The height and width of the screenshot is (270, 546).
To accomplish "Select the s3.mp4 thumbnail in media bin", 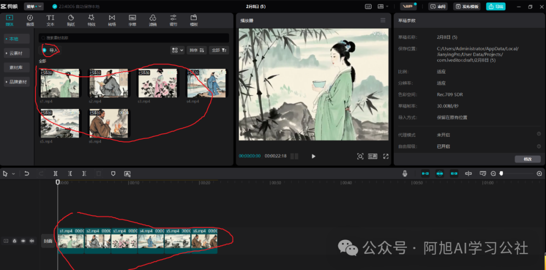I will coord(157,83).
